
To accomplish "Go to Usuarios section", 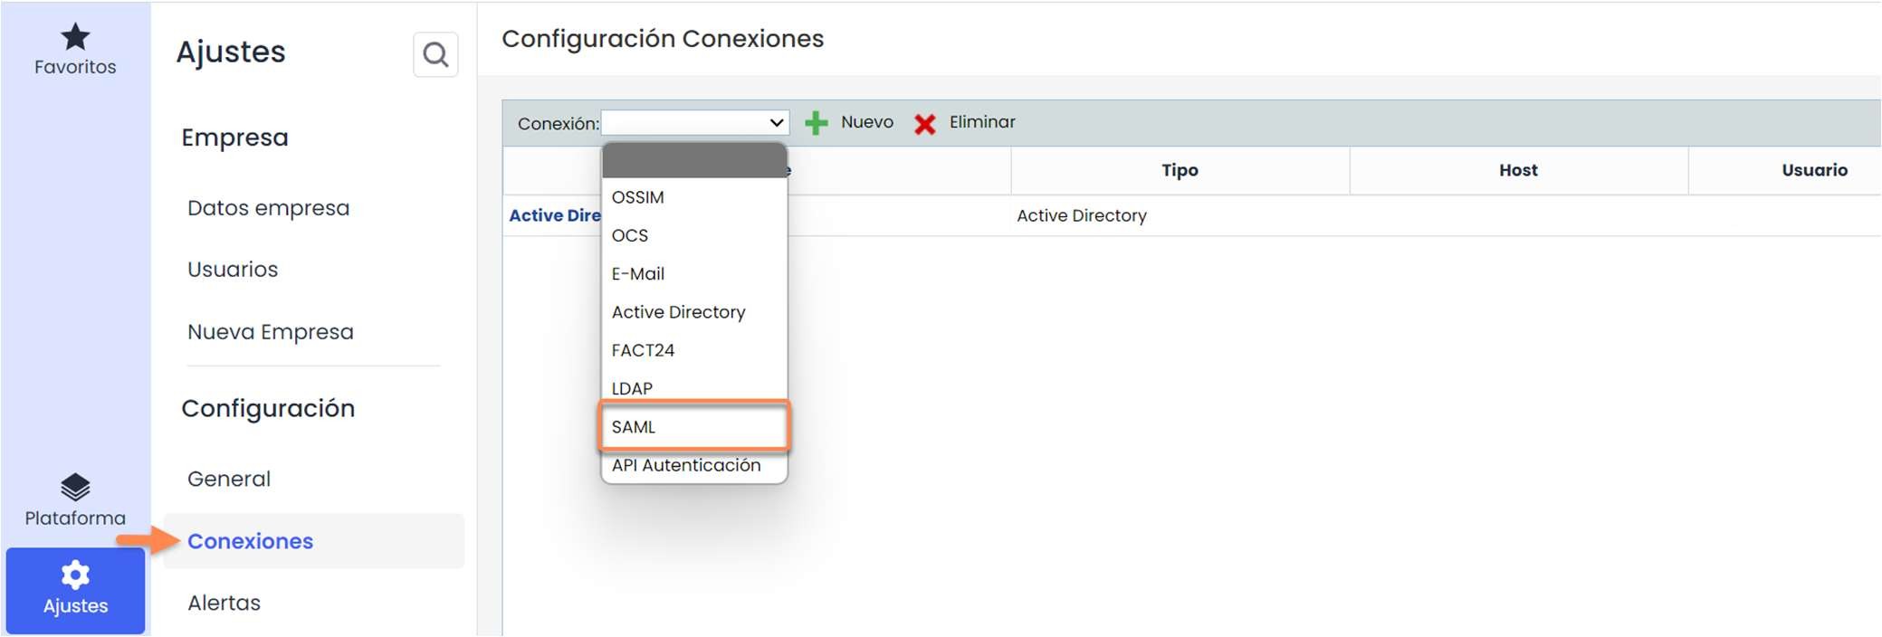I will [233, 270].
